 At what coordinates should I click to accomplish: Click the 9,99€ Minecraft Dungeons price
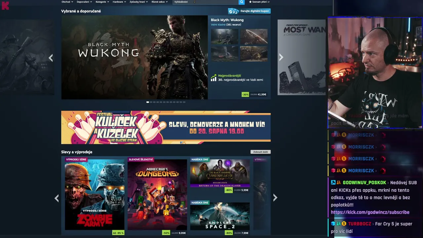(182, 233)
